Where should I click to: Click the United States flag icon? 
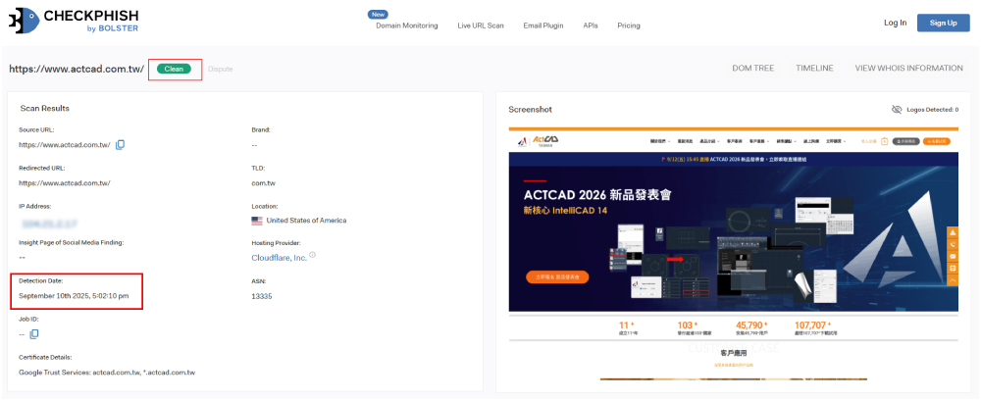coord(257,221)
